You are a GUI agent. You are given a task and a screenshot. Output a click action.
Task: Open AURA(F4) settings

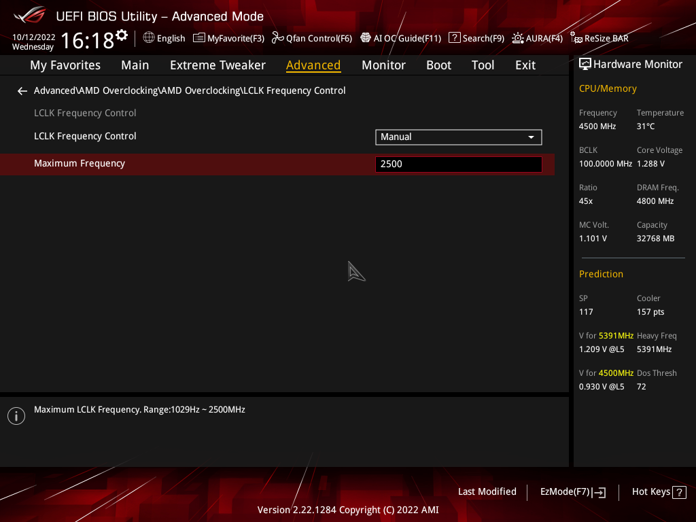click(x=544, y=39)
